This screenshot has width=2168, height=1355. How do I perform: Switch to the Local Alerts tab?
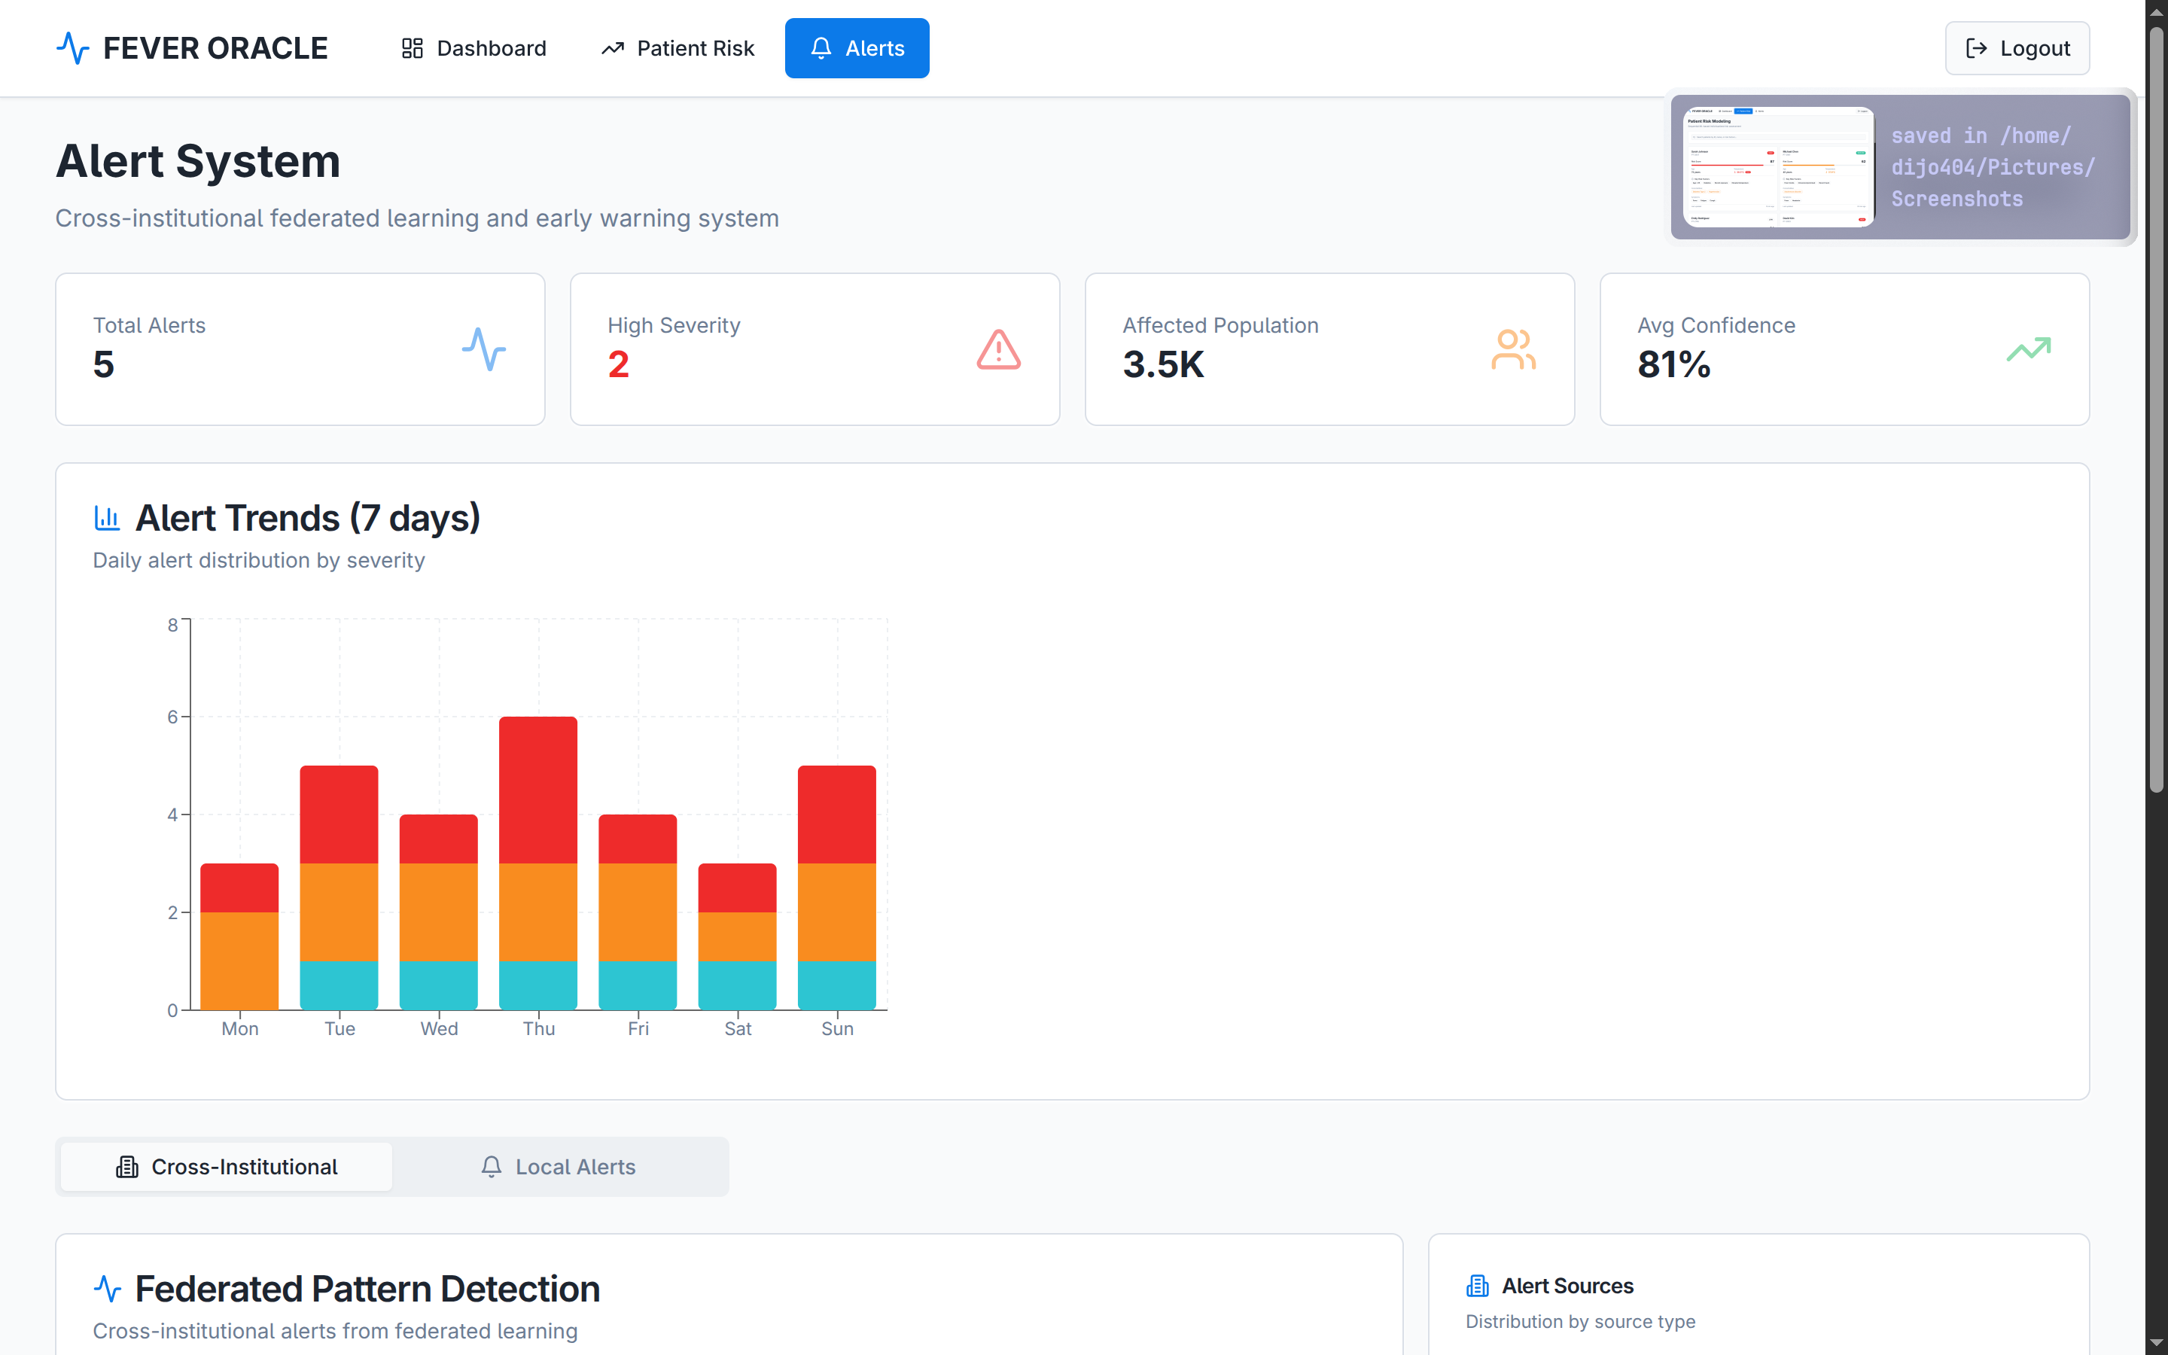[559, 1167]
